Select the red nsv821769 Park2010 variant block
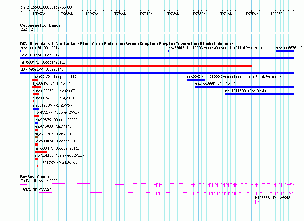This screenshot has width=304, height=221. click(x=37, y=166)
